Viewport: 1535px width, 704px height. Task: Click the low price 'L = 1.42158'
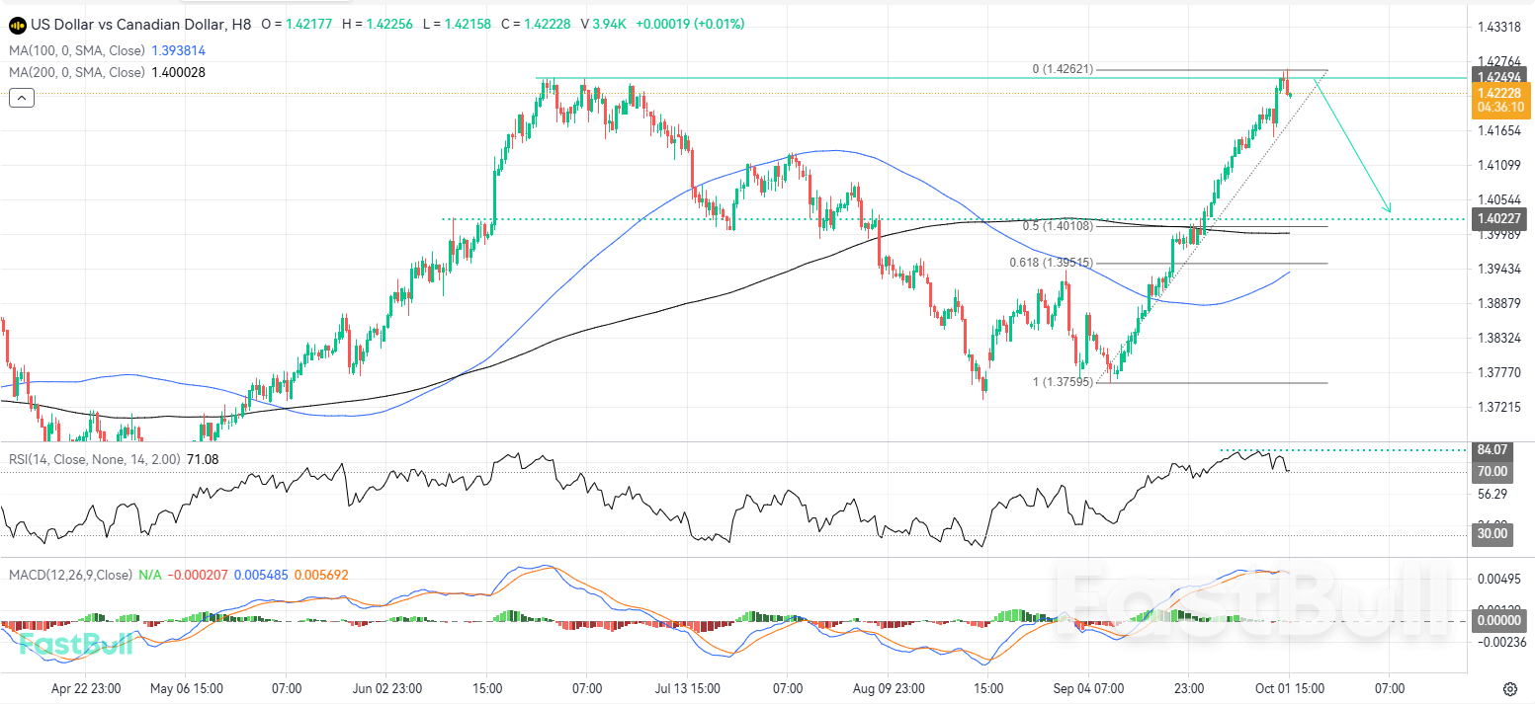pos(458,24)
